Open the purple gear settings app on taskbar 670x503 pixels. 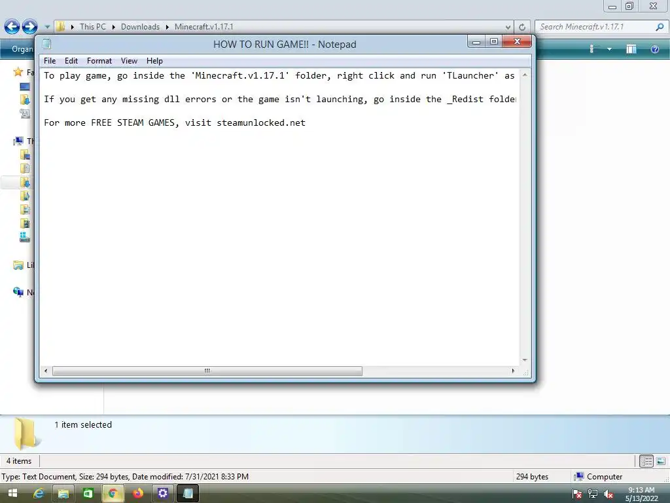point(162,494)
